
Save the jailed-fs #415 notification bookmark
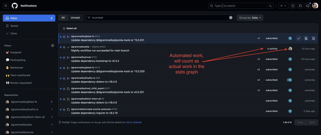[x=313, y=38]
